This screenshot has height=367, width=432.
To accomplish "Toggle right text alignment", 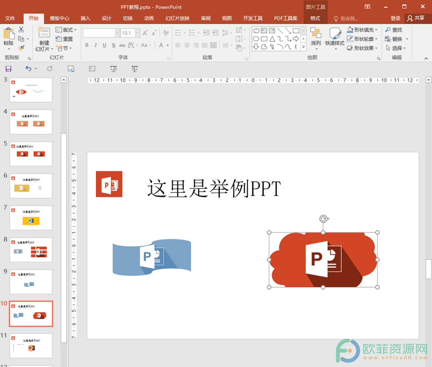I will click(196, 45).
